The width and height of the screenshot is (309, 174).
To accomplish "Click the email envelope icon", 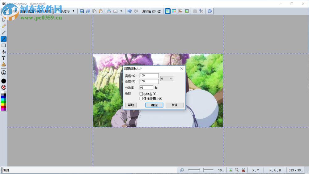I will coord(116,11).
